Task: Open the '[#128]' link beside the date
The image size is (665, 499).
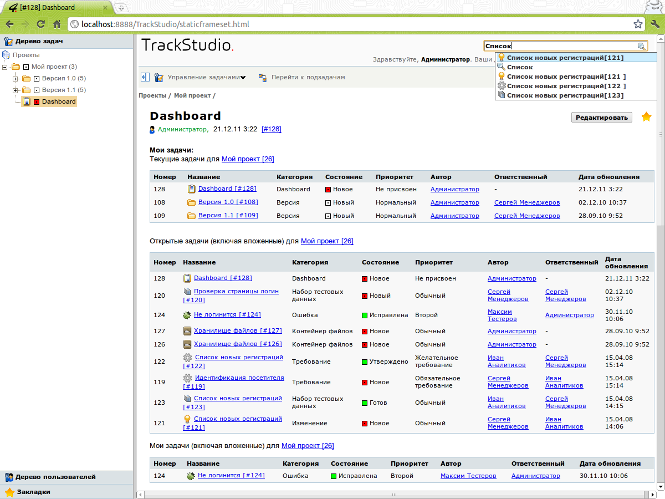Action: point(272,129)
